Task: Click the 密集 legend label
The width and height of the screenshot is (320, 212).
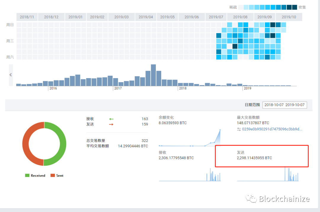Action: tap(302, 7)
